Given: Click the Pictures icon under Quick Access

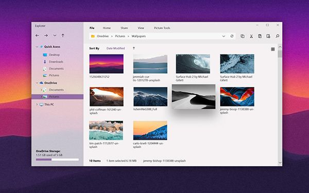Looking at the screenshot, I should 45,76.
